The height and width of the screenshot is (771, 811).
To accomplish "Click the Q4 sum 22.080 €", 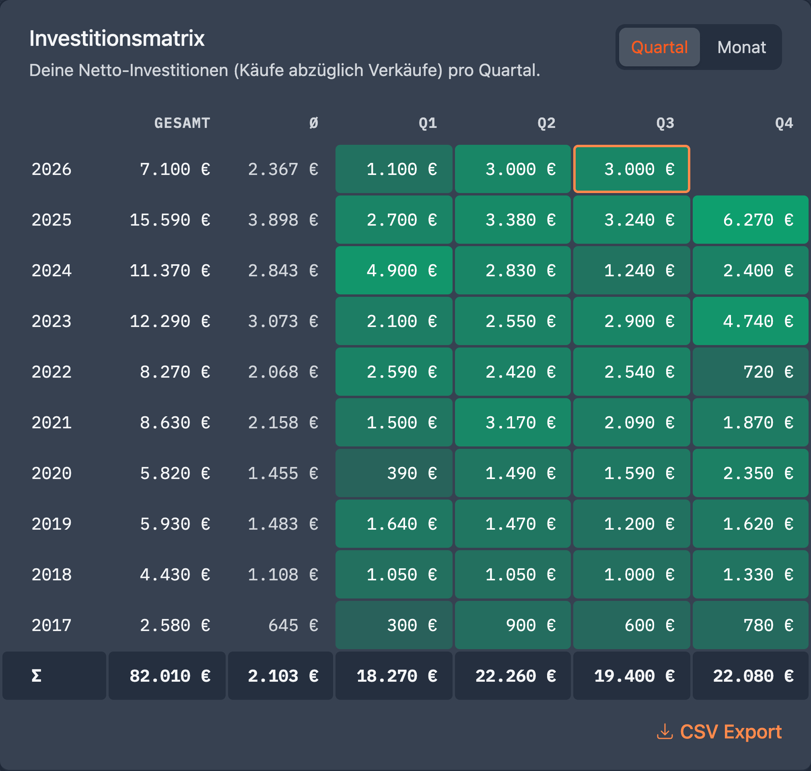I will tap(751, 676).
